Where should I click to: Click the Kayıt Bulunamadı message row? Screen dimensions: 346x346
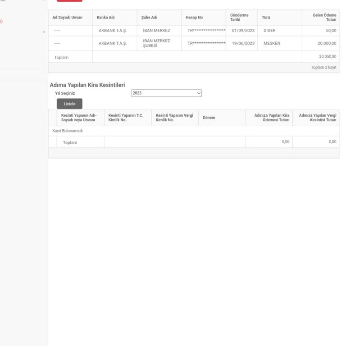coord(68,131)
